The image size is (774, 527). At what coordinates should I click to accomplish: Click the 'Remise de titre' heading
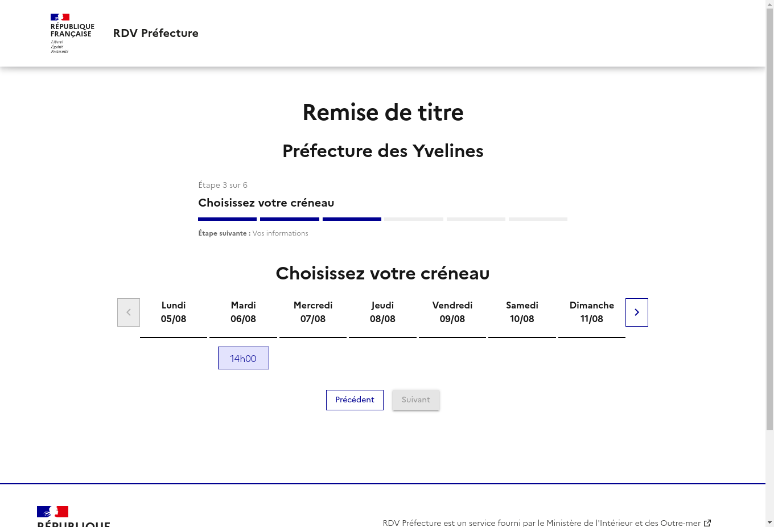point(383,112)
